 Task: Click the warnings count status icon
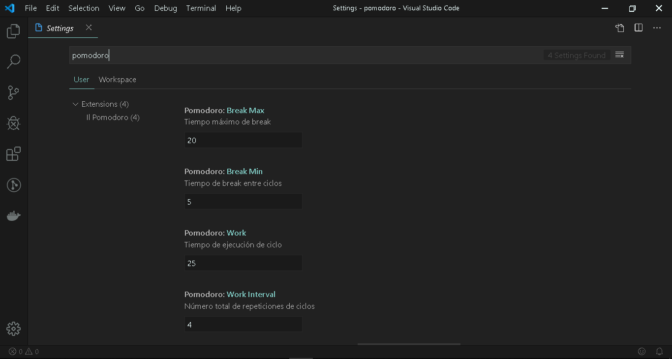(x=32, y=352)
